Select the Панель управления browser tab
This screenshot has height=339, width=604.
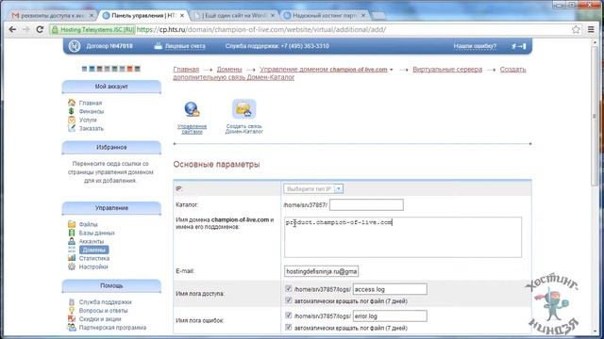143,15
